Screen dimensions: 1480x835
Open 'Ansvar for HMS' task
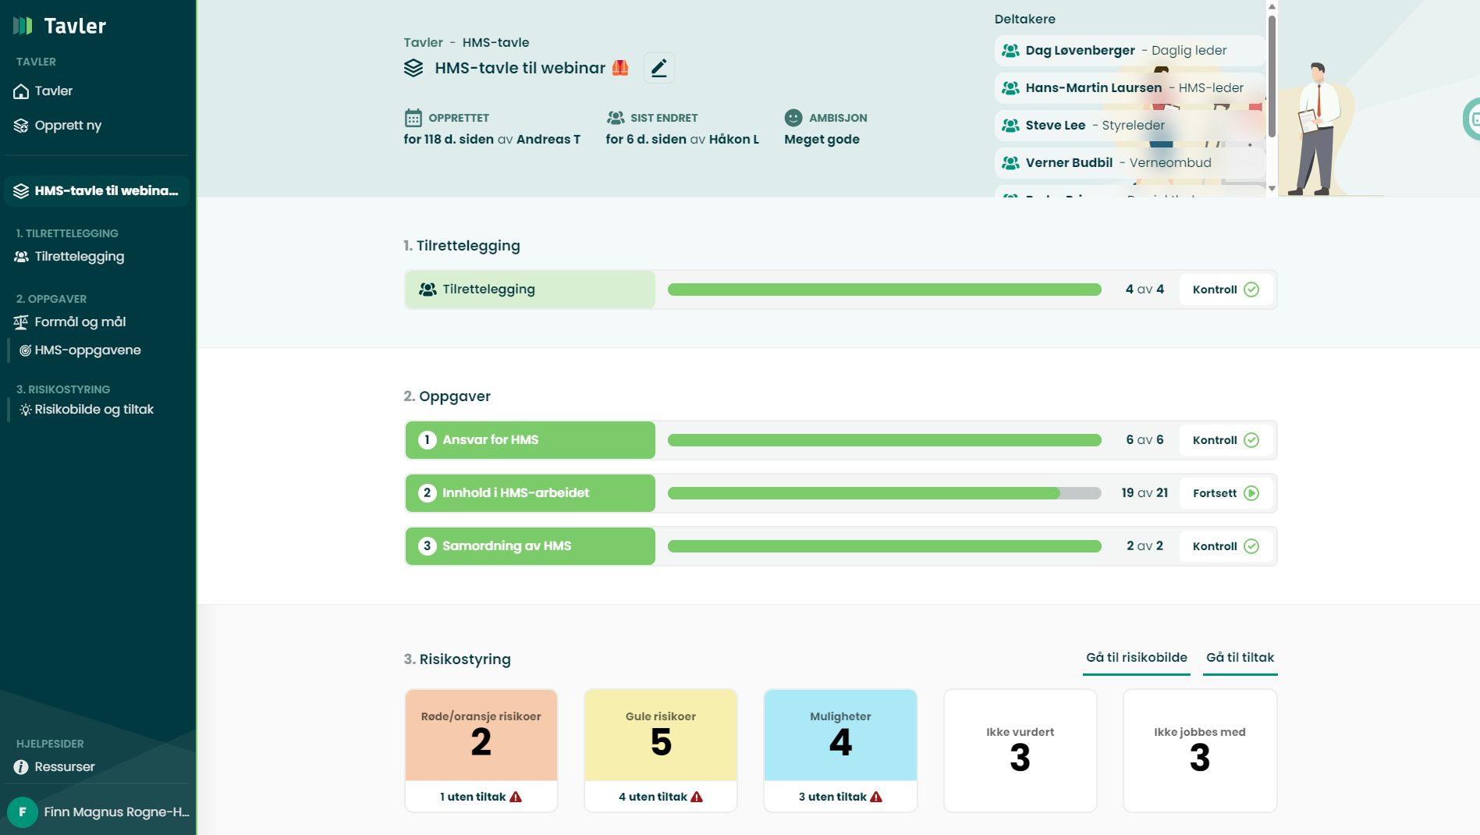click(x=530, y=440)
